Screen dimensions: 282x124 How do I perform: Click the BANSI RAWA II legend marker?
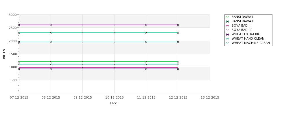(x=228, y=21)
